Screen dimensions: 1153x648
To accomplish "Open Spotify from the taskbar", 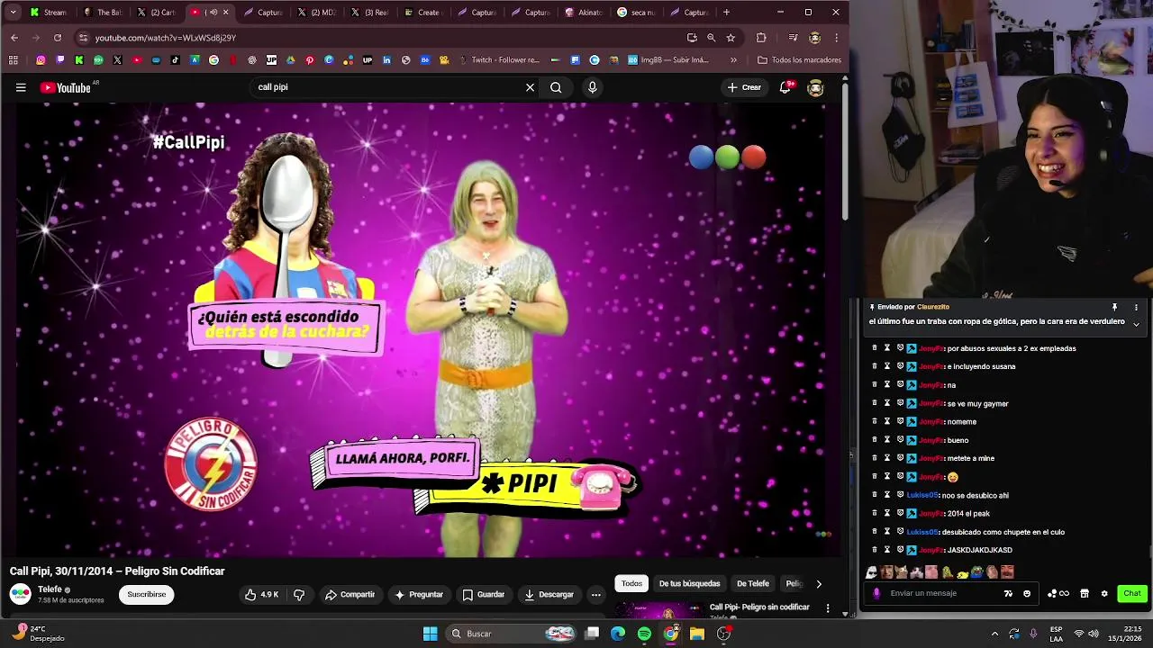I will [644, 634].
